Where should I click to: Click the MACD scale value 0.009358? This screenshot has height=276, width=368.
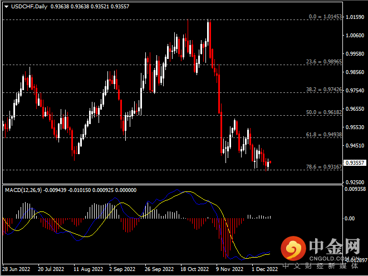point(355,189)
